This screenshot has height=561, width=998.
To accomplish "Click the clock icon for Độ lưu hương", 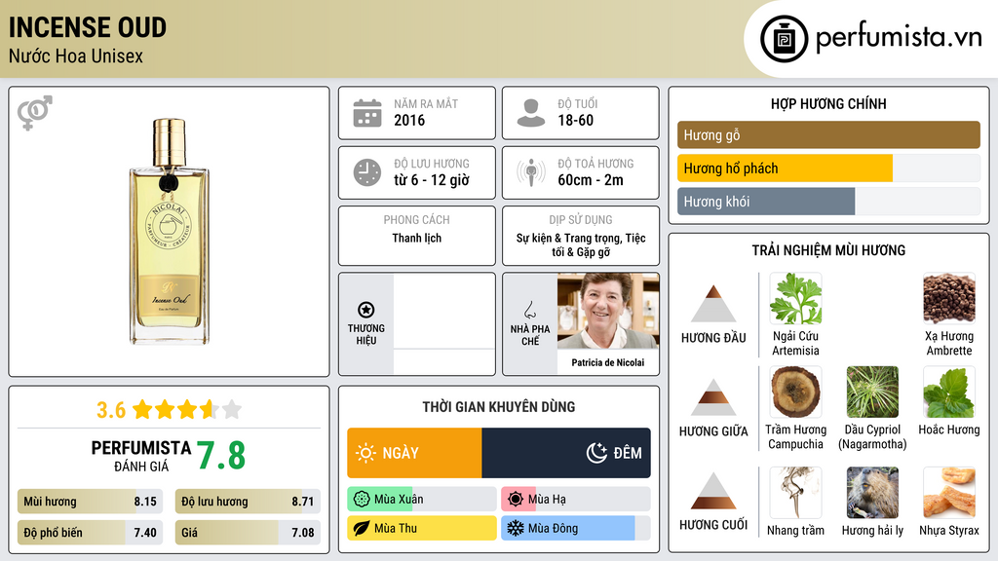I will 367,172.
